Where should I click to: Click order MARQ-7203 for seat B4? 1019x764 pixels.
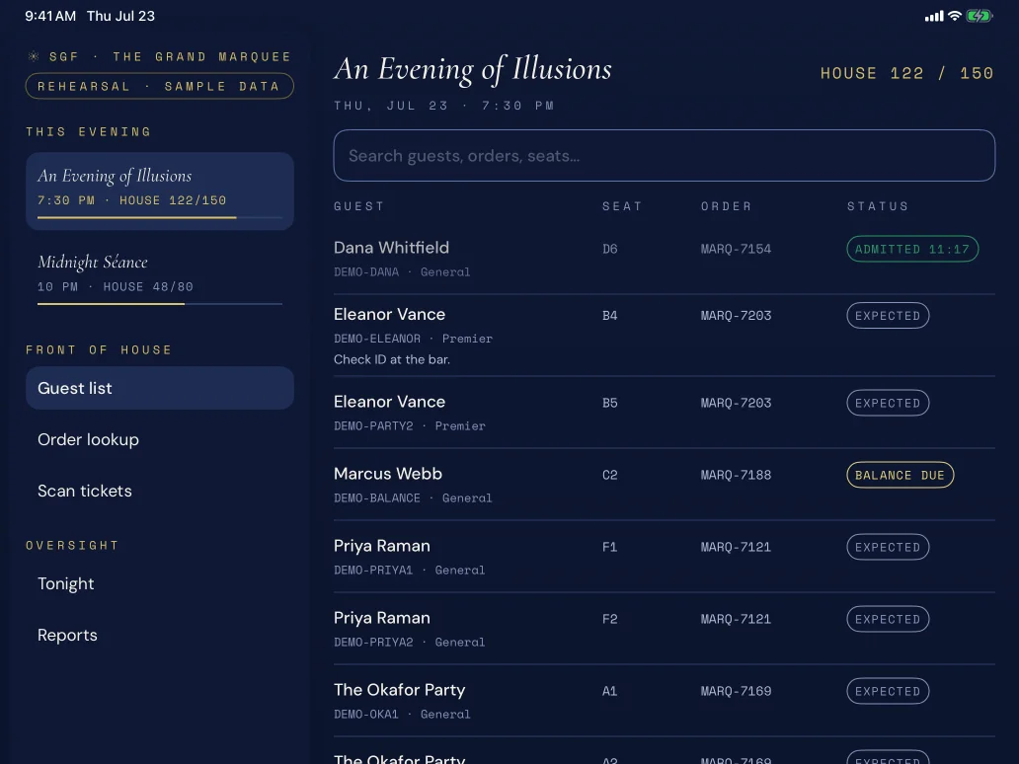coord(736,316)
